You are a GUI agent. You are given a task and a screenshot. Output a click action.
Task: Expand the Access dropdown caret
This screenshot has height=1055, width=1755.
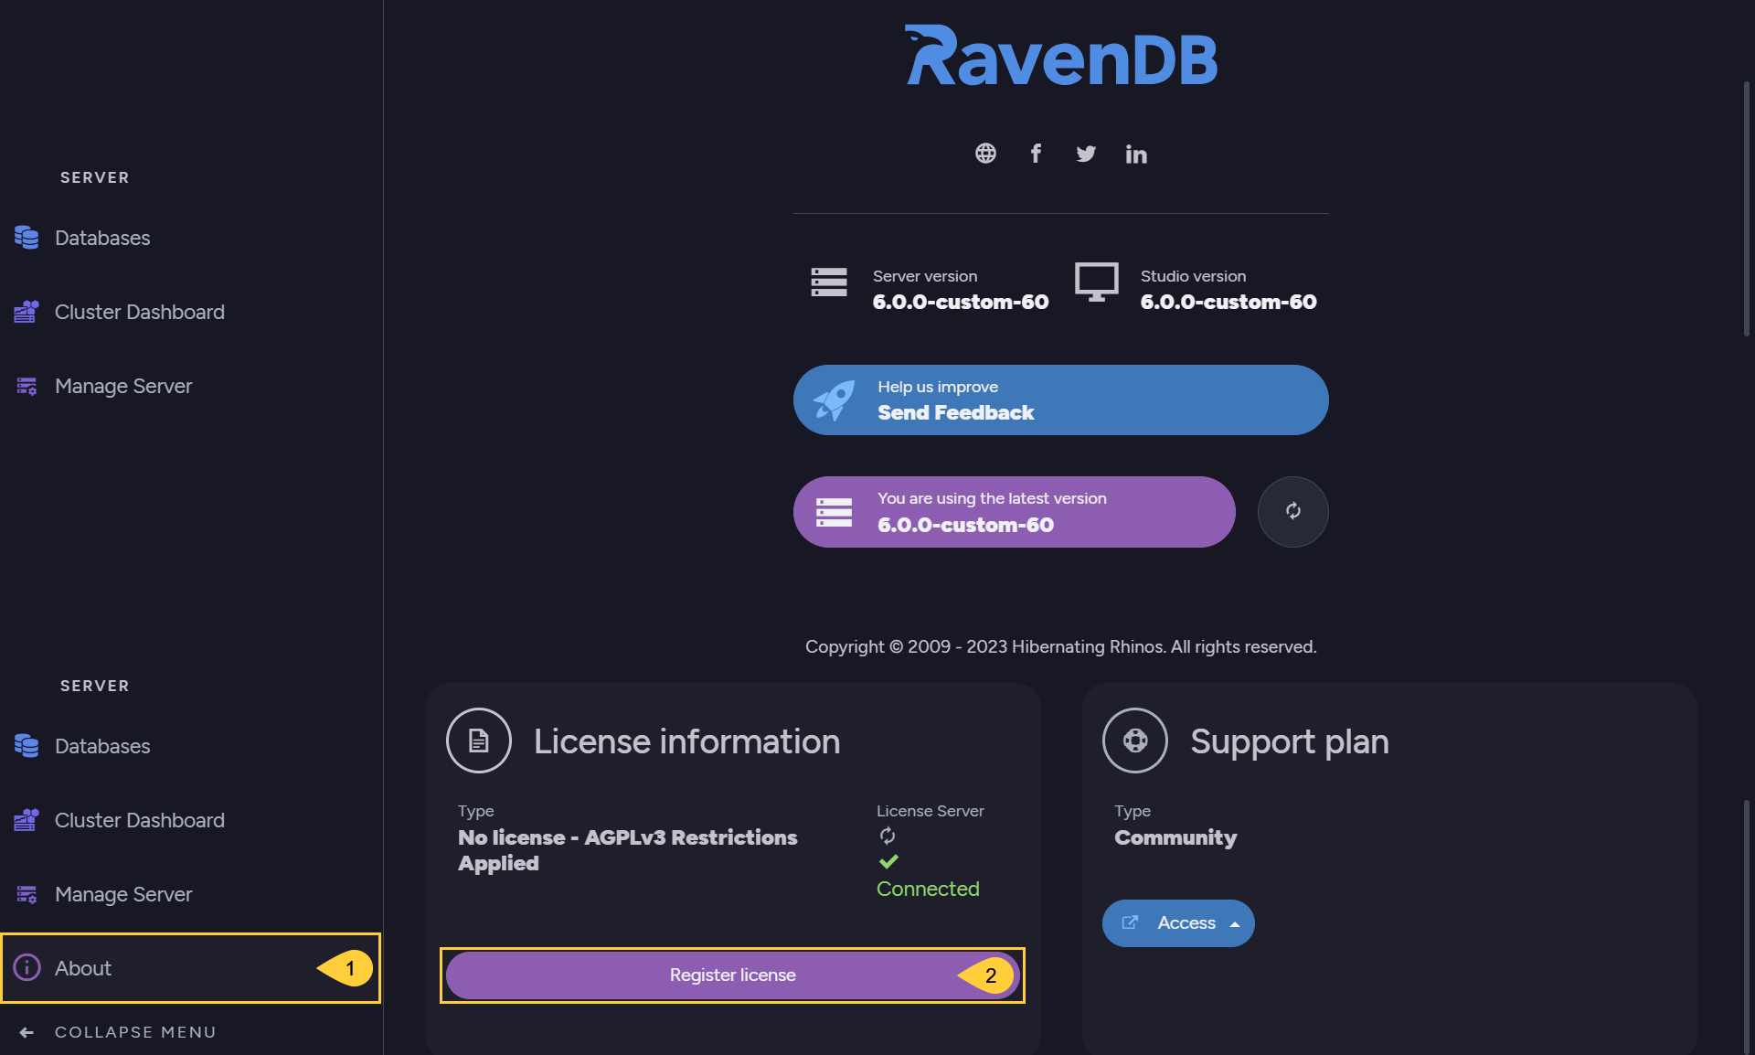pyautogui.click(x=1235, y=924)
